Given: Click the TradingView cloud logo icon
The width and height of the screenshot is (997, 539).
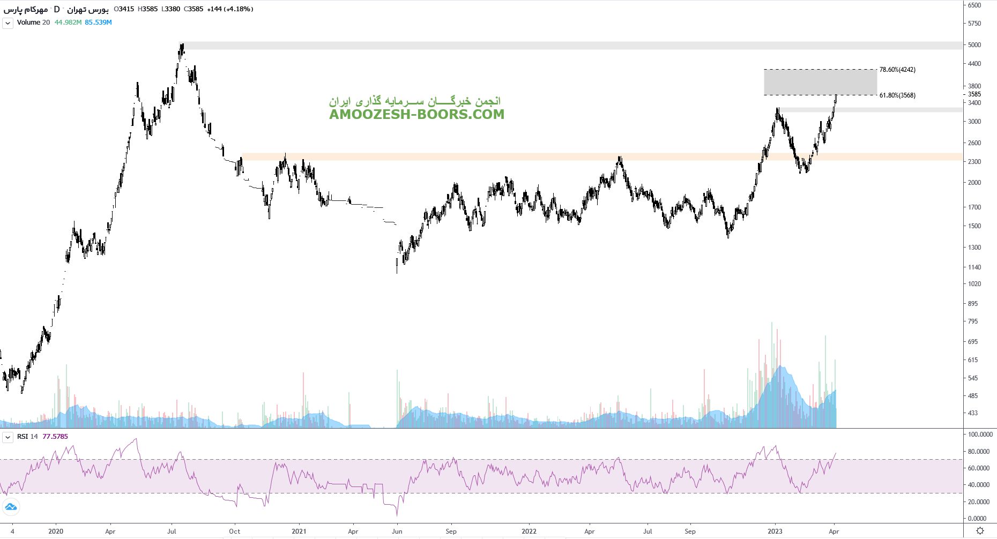Looking at the screenshot, I should tap(11, 506).
